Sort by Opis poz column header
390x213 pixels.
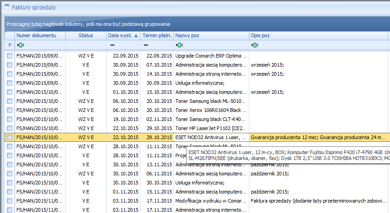point(318,35)
